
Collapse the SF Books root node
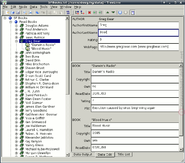[5, 18]
